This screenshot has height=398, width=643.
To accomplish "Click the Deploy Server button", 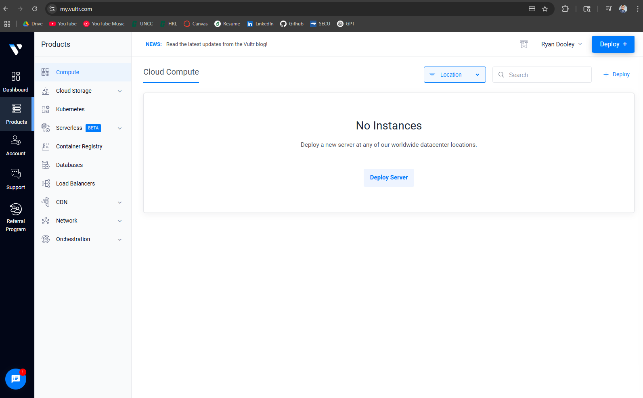I will pos(389,177).
